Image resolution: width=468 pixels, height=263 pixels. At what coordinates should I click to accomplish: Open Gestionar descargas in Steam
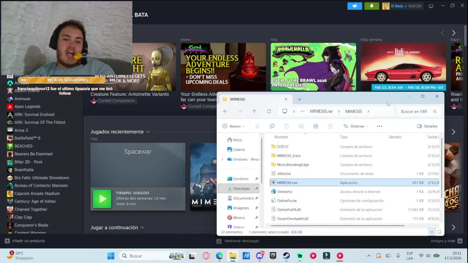(238, 241)
